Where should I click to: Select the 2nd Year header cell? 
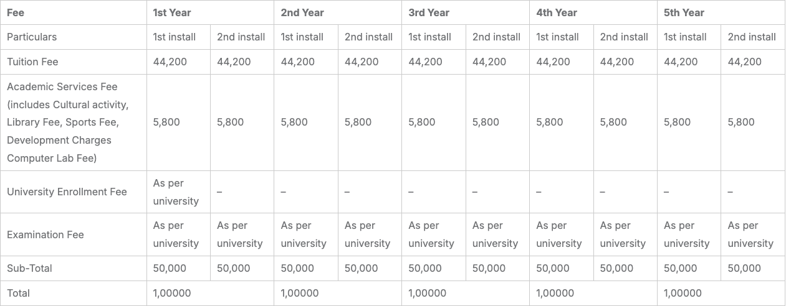click(x=302, y=12)
